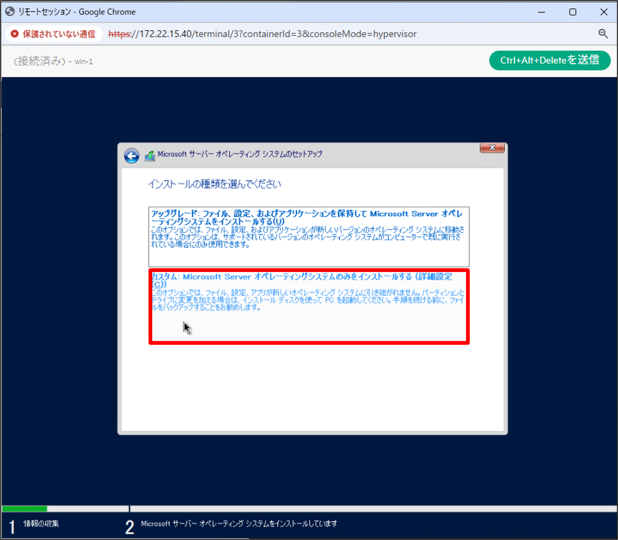Select the アップグレード upgrade install option

[308, 236]
